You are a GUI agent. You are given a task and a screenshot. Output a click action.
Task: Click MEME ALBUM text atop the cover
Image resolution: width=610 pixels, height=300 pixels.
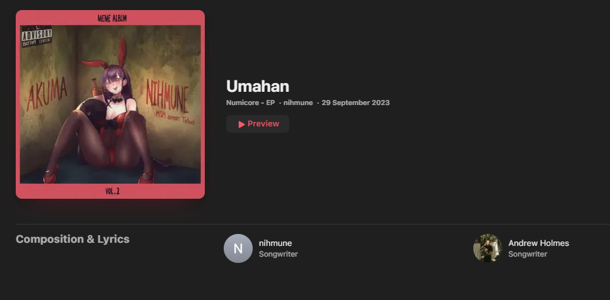point(112,18)
